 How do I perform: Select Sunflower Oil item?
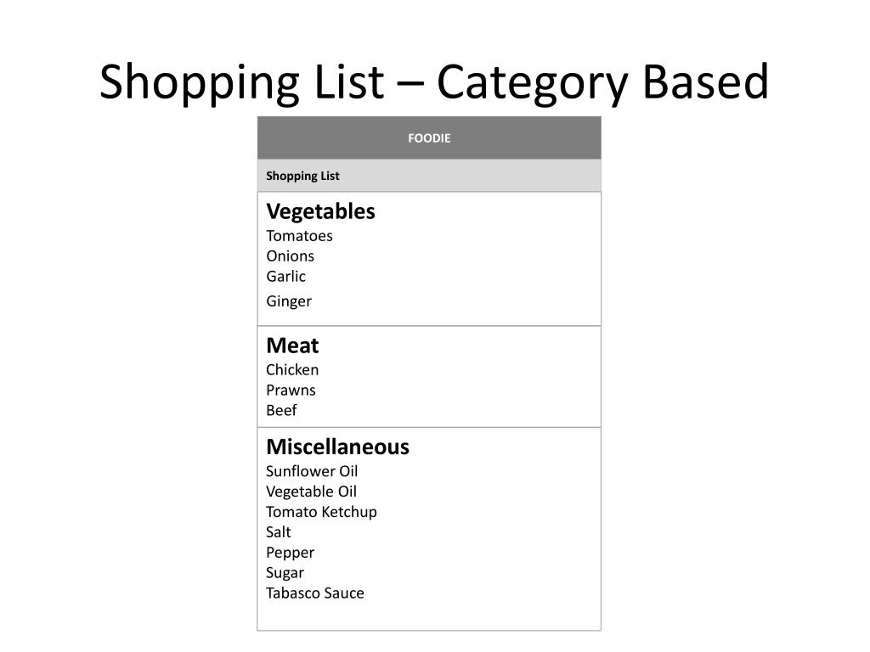pyautogui.click(x=312, y=471)
